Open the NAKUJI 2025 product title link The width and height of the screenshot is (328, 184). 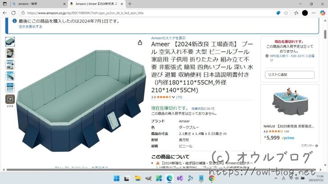(x=289, y=126)
